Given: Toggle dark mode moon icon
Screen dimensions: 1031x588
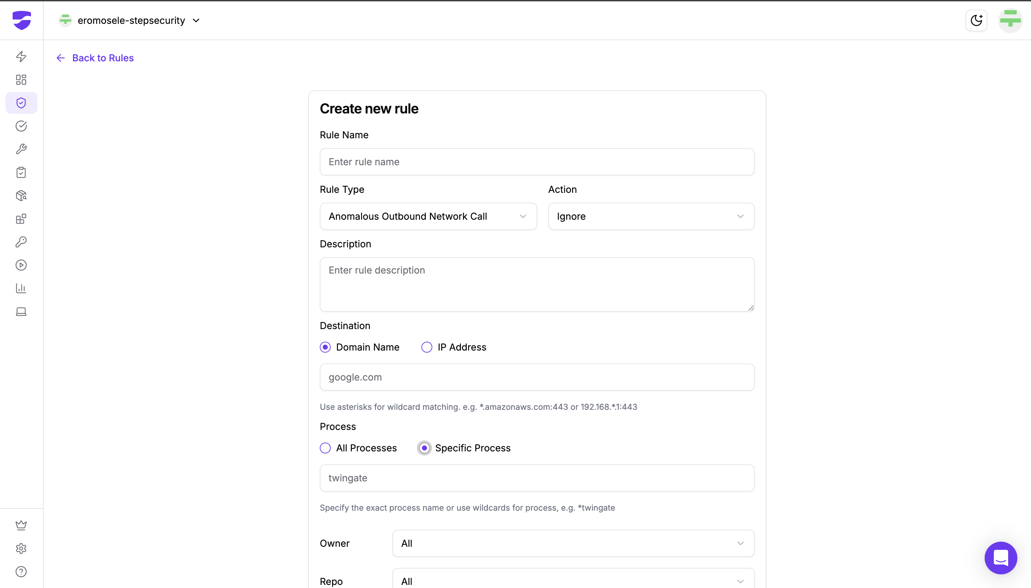Looking at the screenshot, I should (x=976, y=20).
